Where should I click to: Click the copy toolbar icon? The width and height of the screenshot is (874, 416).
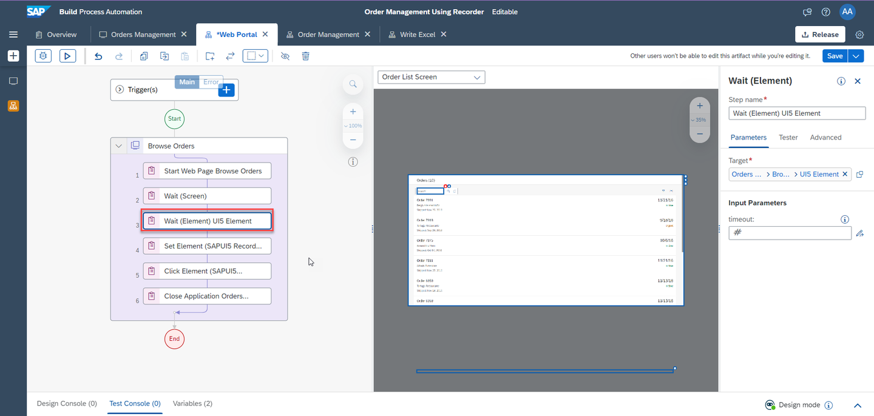144,56
